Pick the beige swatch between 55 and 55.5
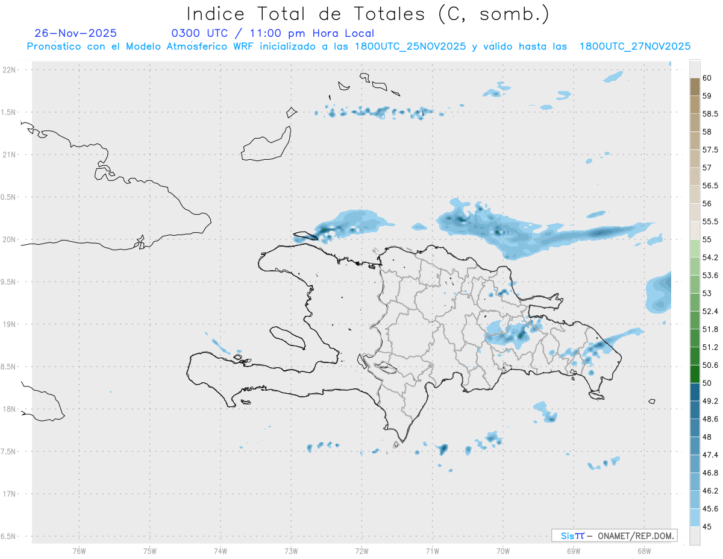 pyautogui.click(x=695, y=230)
